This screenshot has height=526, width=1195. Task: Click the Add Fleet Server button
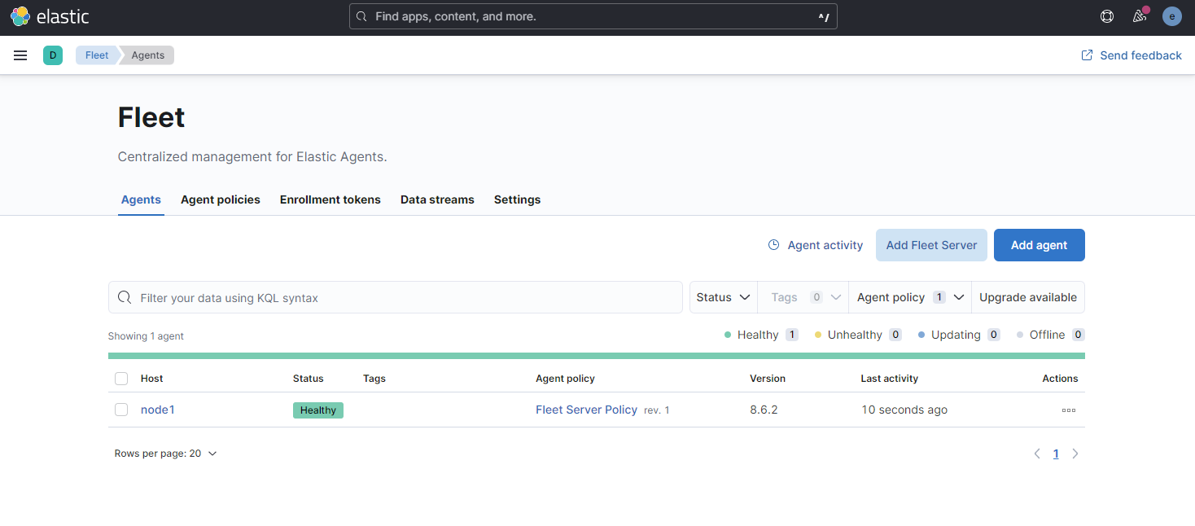coord(931,245)
